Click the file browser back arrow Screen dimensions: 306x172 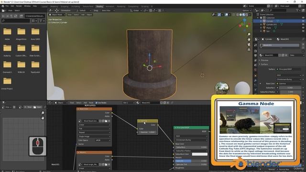[x=3, y=16]
